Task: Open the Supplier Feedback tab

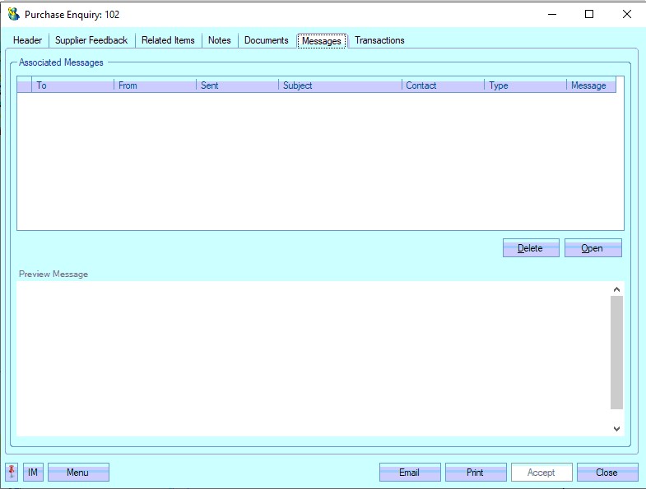Action: click(x=91, y=40)
